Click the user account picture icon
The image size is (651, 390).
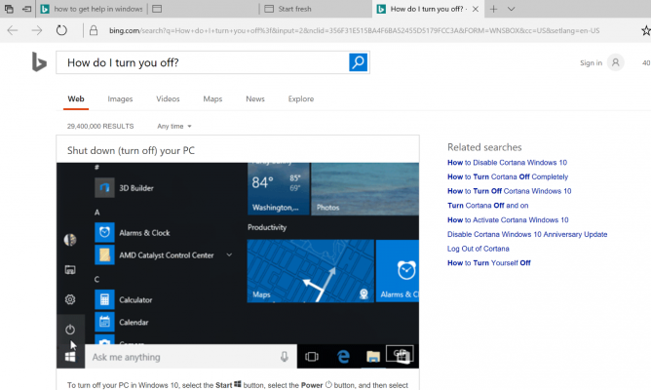point(70,240)
